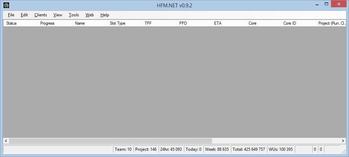Open the Help menu
Screen dimensions: 349x157
pyautogui.click(x=105, y=15)
